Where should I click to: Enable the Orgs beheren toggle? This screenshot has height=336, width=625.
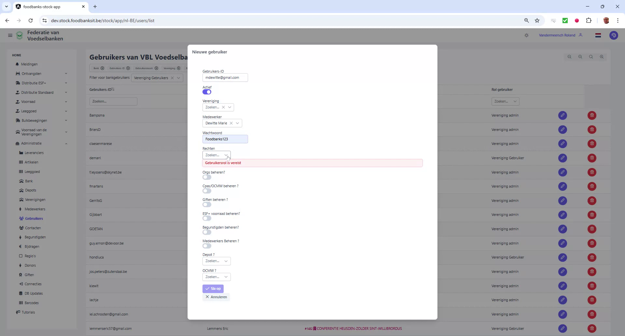pos(207,177)
